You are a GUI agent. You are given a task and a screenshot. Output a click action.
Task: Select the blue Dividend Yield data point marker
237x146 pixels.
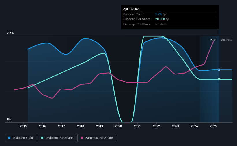[x=219, y=70]
